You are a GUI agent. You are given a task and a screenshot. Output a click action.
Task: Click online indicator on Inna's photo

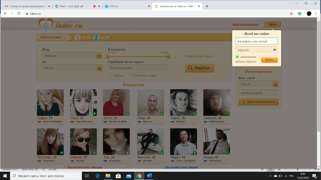click(x=94, y=114)
